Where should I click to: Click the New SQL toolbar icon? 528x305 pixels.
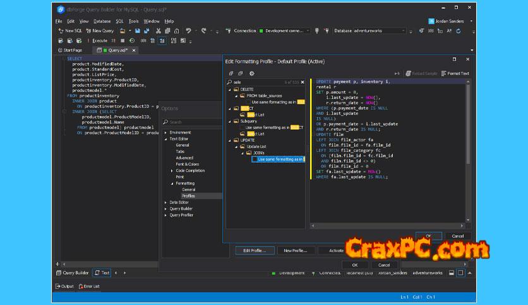pos(61,30)
